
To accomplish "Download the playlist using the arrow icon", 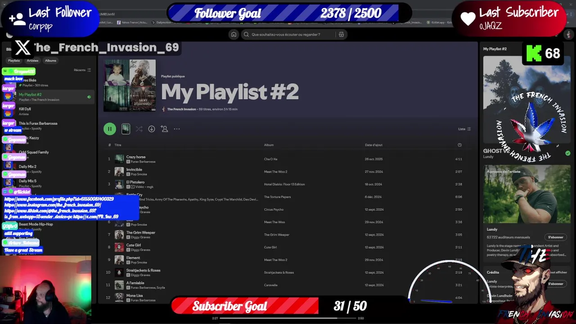I will coord(152,129).
